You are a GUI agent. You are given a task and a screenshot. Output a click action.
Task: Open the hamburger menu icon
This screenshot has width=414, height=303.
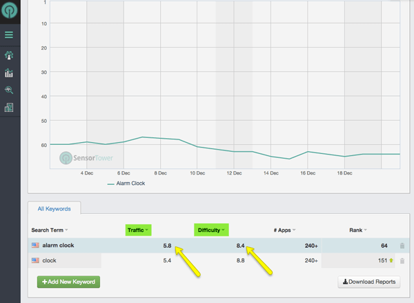pos(9,35)
